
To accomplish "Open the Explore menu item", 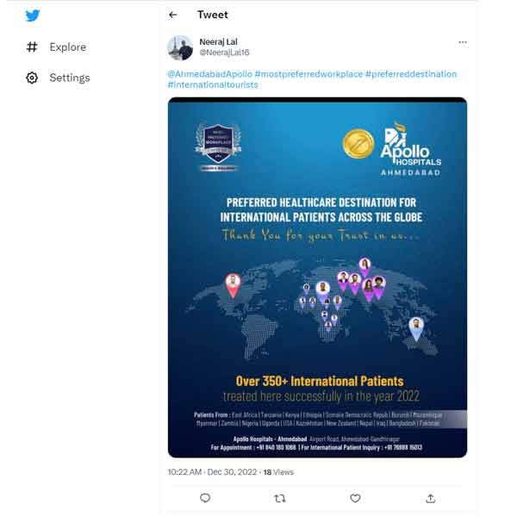I will point(56,47).
